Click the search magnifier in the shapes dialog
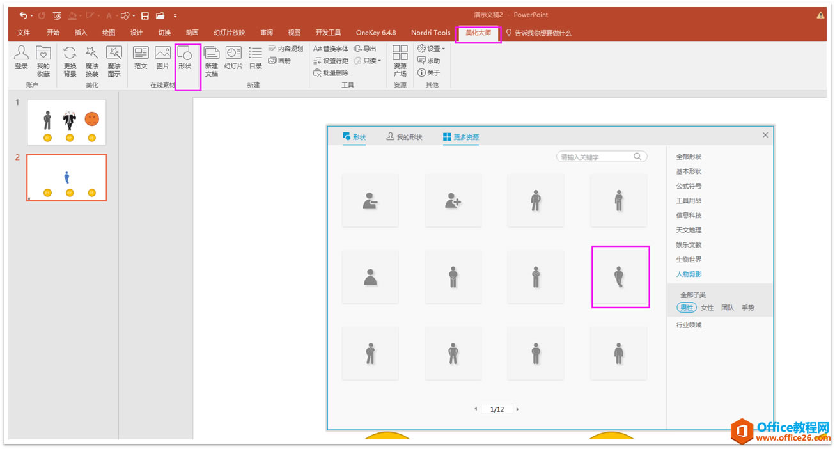The height and width of the screenshot is (449, 835). (x=637, y=156)
